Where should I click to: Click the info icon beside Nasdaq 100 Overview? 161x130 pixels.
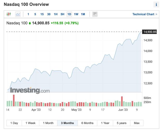click(156, 4)
